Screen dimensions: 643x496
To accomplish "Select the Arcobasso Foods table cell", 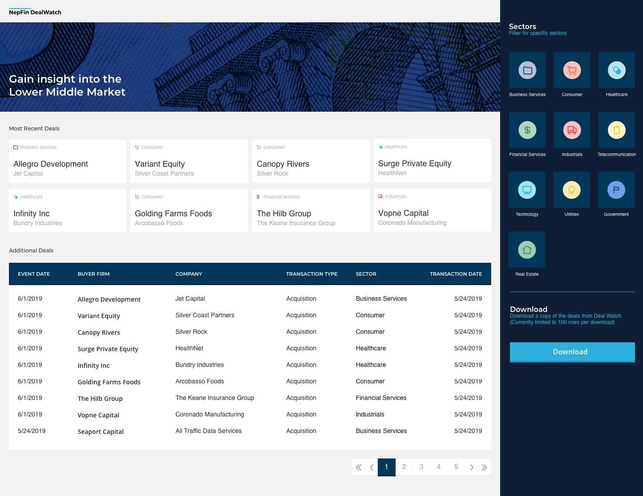I will point(200,381).
